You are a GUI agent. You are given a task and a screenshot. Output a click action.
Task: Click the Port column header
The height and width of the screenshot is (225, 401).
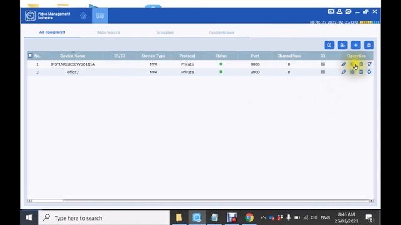coord(255,56)
